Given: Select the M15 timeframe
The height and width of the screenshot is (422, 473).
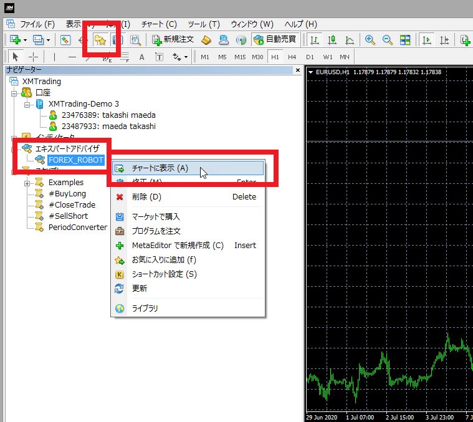Looking at the screenshot, I should [x=240, y=57].
